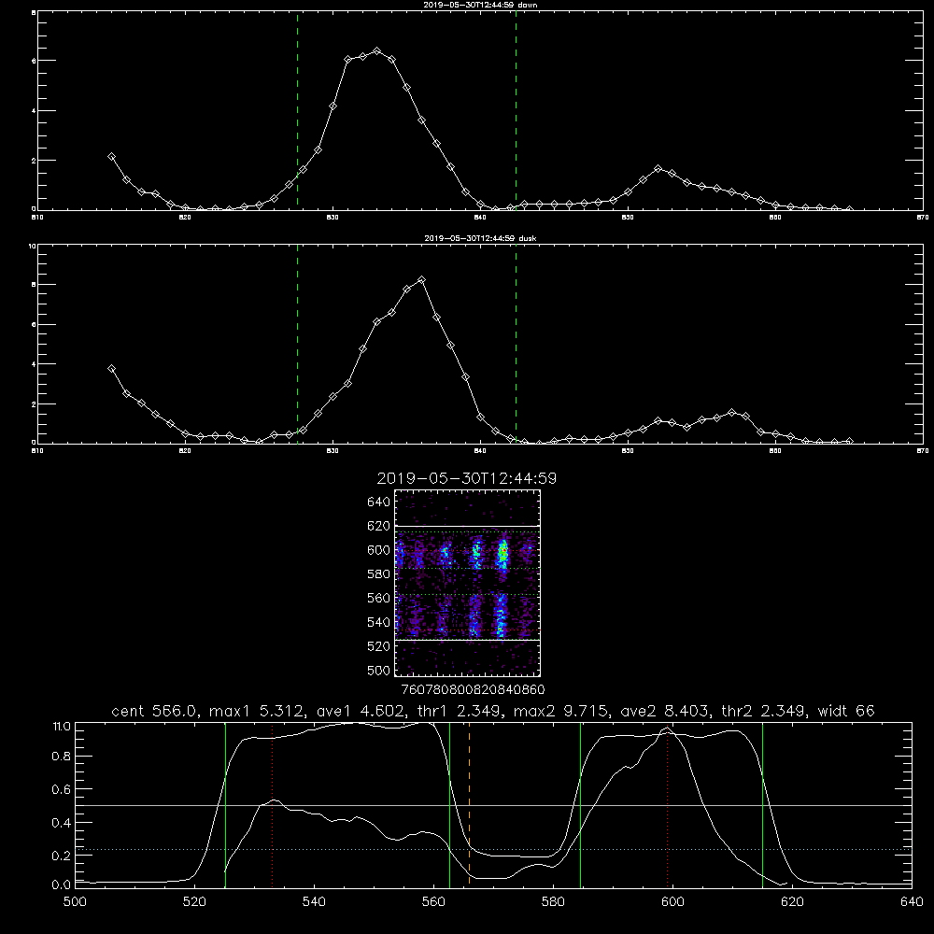
Task: Click the '620' y-axis label beside heatmap
Action: click(x=378, y=526)
